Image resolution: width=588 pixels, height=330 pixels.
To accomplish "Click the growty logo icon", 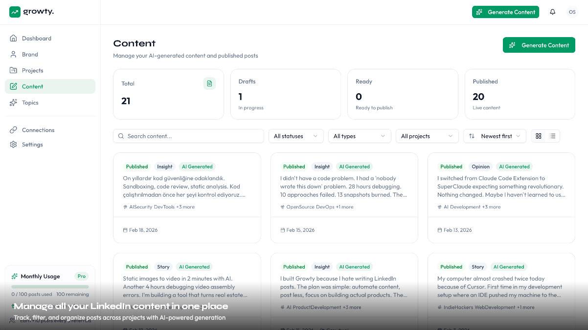I will 15,11.
